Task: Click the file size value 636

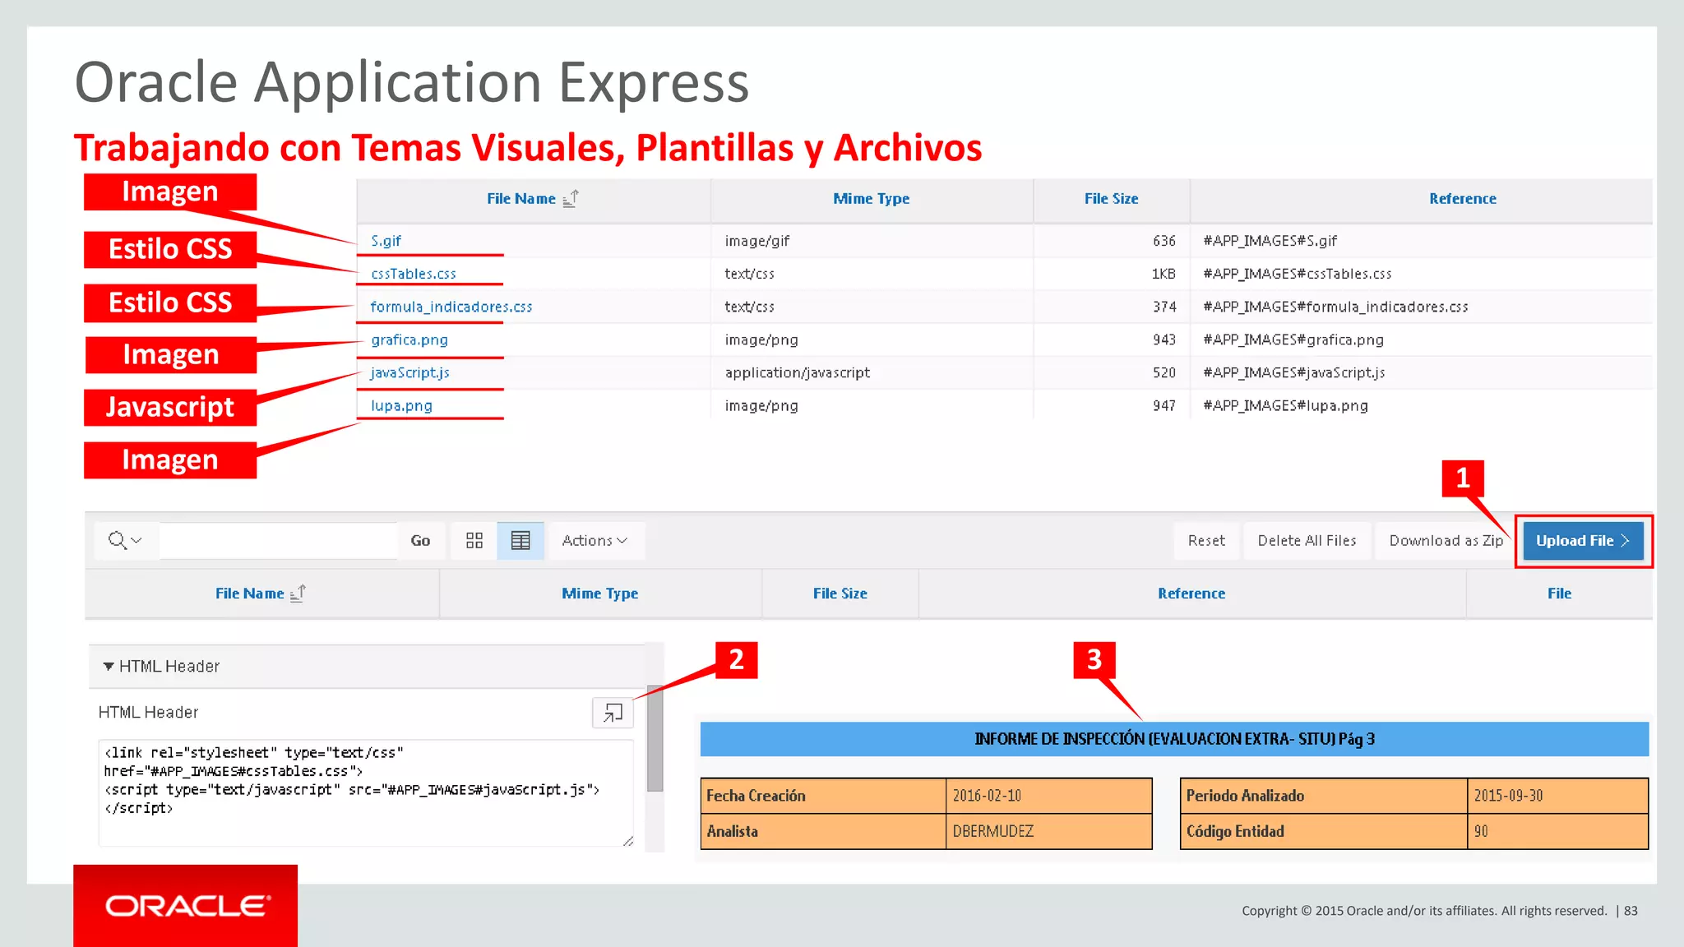Action: (x=1164, y=241)
